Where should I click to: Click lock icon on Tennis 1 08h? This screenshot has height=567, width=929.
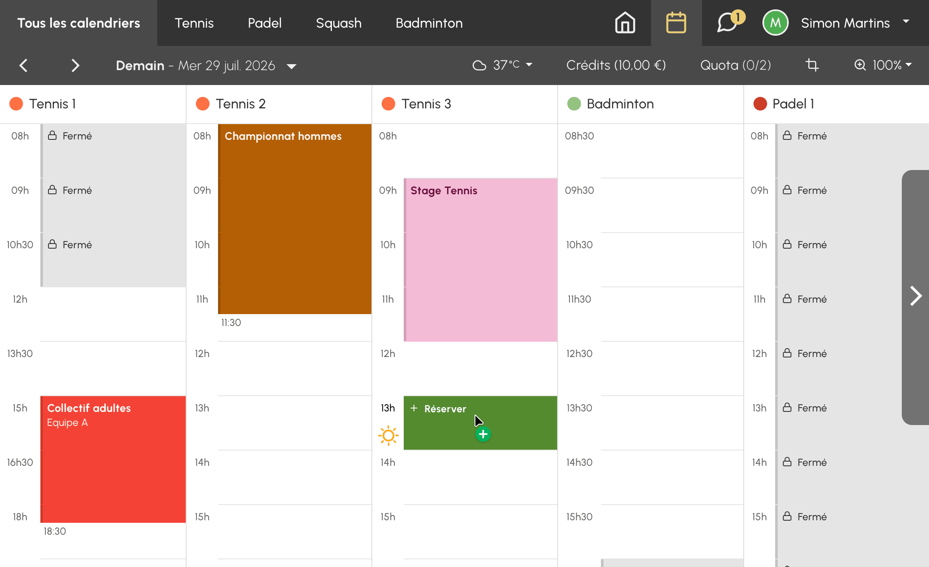52,136
